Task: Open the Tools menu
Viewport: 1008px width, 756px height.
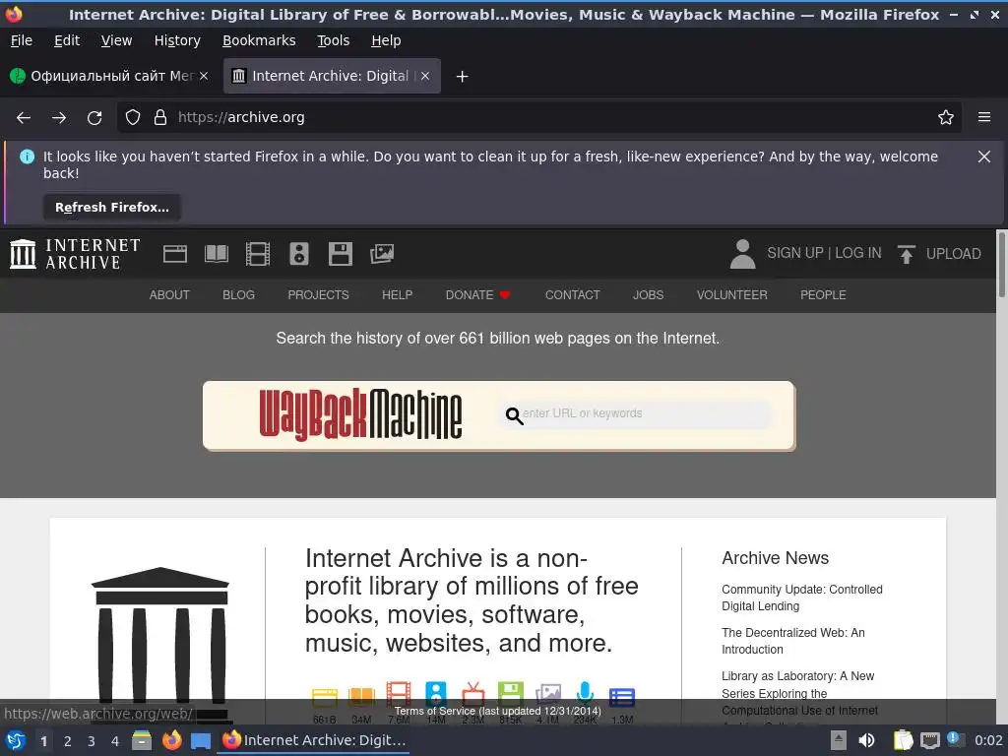Action: click(x=333, y=40)
